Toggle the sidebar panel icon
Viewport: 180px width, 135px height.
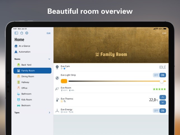[16, 33]
